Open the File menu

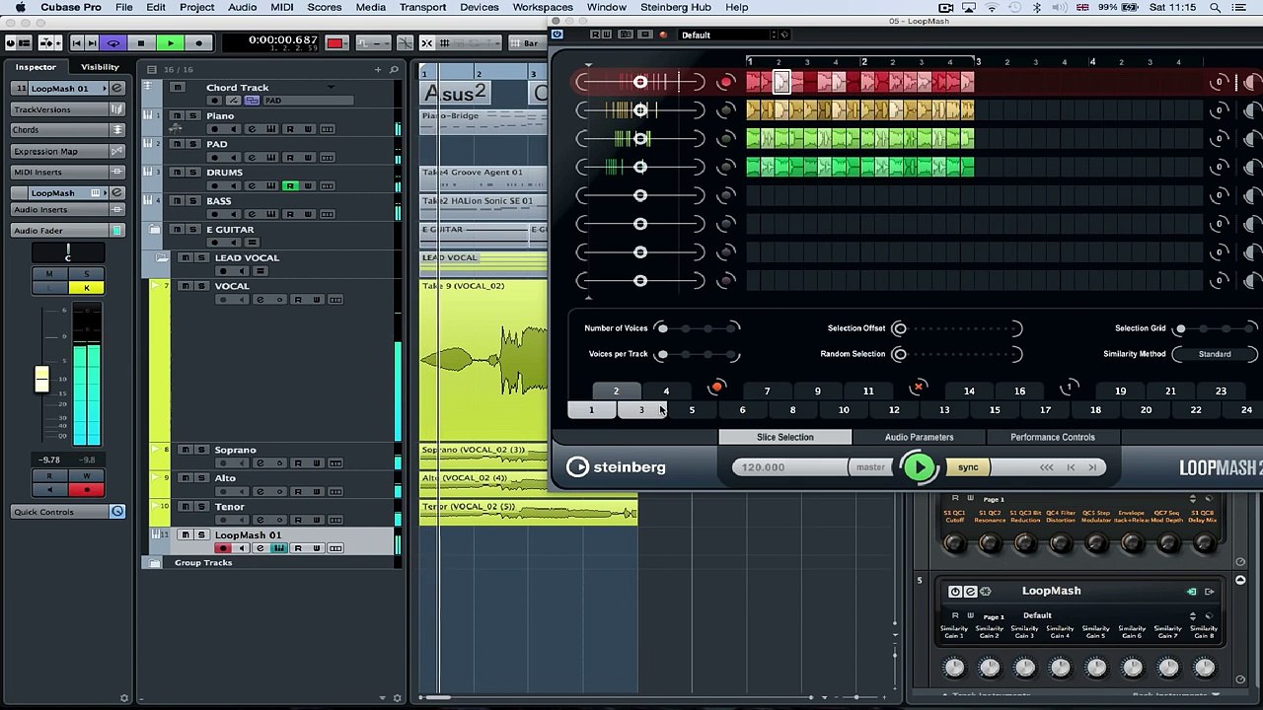124,8
